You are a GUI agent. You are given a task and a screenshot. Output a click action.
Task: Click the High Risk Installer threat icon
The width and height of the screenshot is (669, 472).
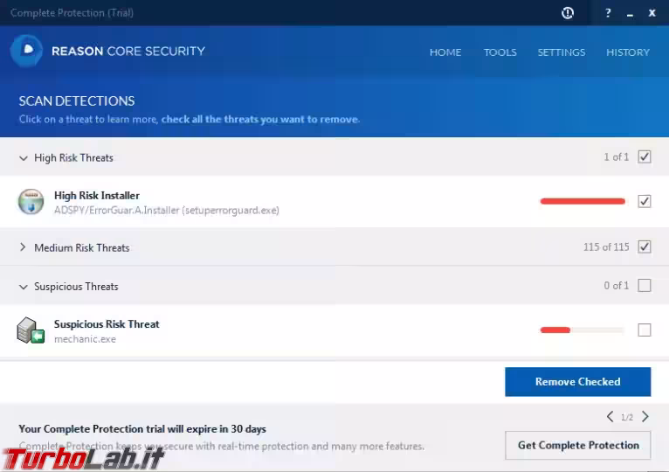(31, 202)
